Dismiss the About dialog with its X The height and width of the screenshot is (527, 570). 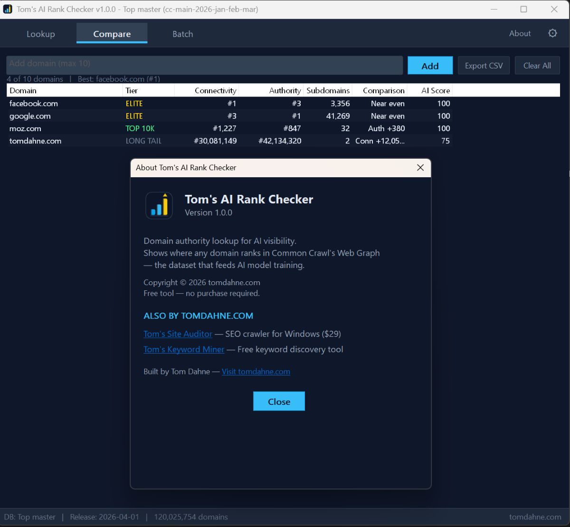pos(420,167)
